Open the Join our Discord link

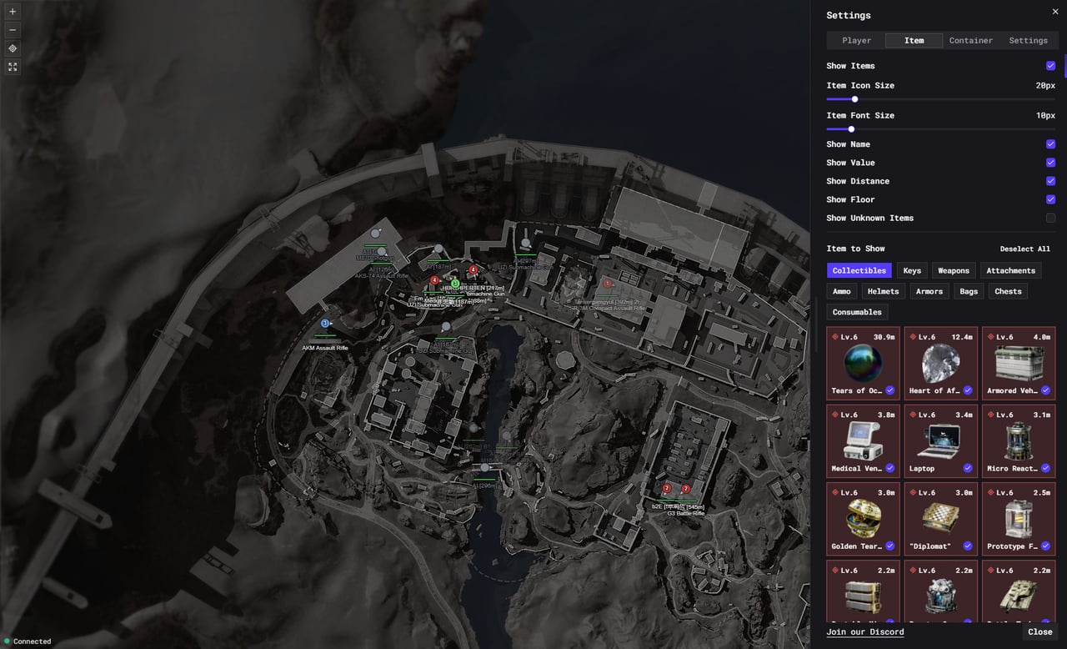[x=865, y=631]
